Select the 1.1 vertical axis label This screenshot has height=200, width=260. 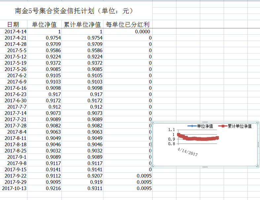171,130
